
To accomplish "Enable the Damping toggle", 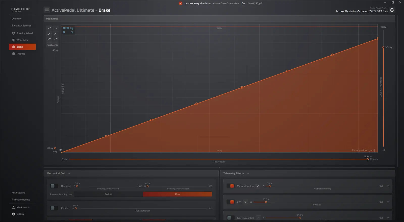I will pos(54,186).
